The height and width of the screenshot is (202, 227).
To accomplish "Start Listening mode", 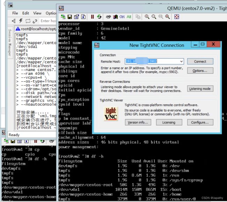I will pyautogui.click(x=200, y=89).
